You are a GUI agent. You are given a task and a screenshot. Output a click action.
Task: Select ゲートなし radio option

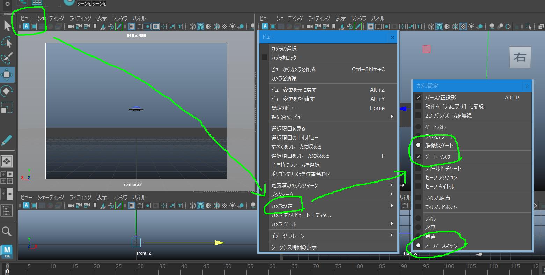click(x=418, y=127)
